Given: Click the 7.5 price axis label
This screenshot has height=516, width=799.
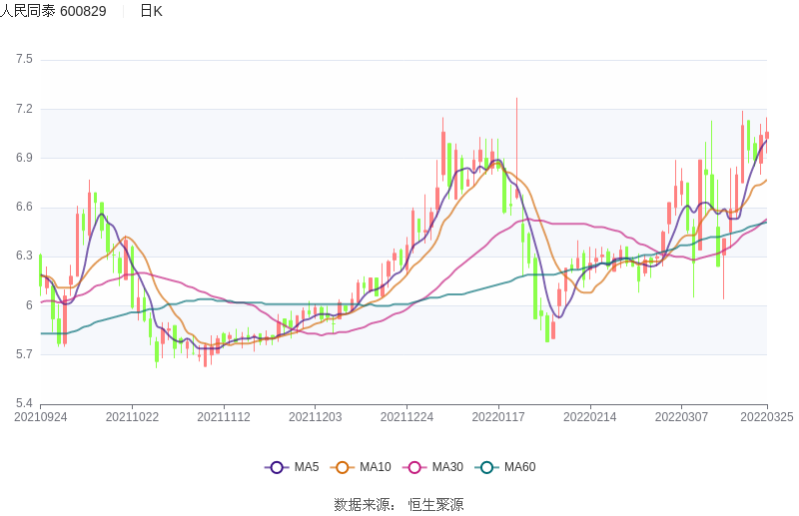Looking at the screenshot, I should (x=24, y=60).
